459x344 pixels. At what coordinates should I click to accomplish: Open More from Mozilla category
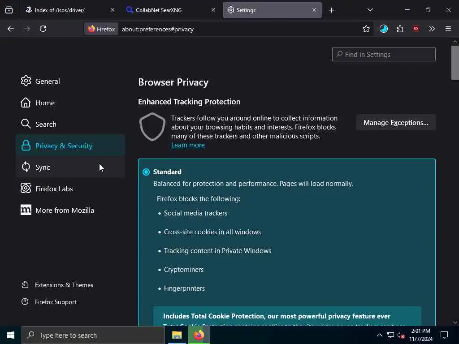70,210
